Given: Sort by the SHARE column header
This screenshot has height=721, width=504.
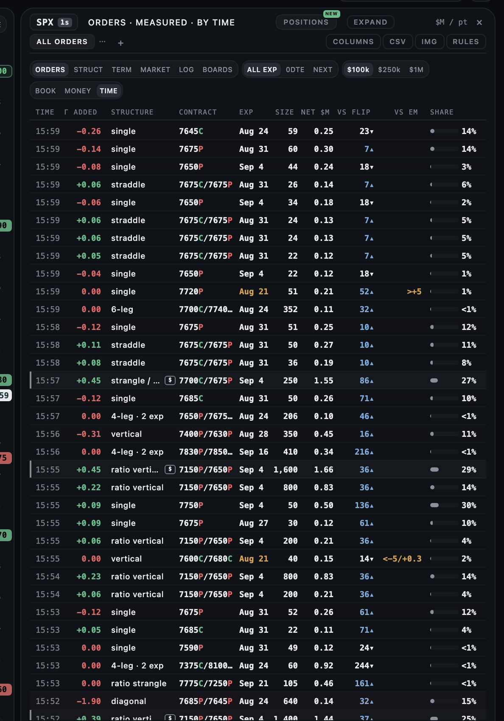Looking at the screenshot, I should coord(442,112).
